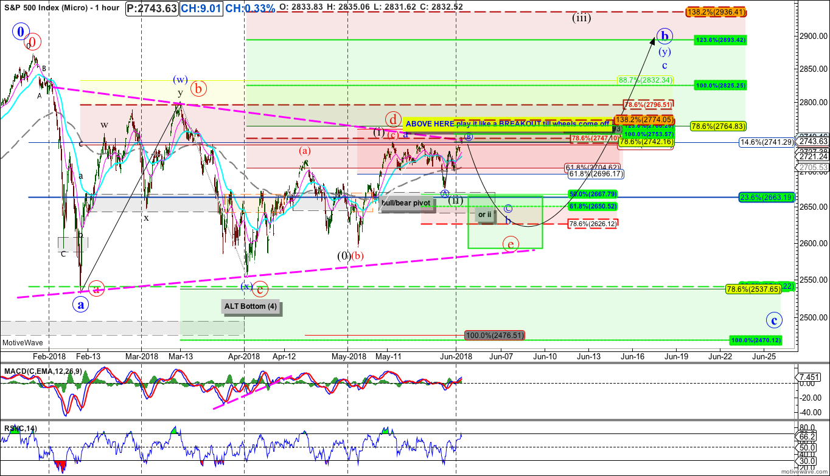Click the Feb-2018 date on time axis
The width and height of the screenshot is (830, 476).
pyautogui.click(x=49, y=356)
